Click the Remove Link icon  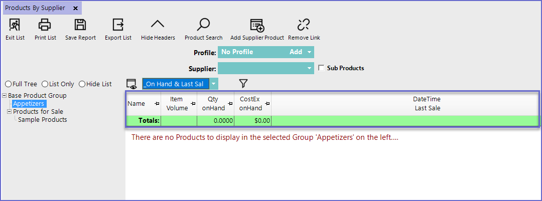(304, 24)
